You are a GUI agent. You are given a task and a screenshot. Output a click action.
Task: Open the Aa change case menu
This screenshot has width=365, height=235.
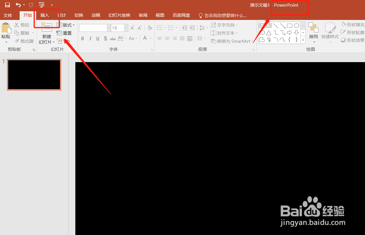click(133, 38)
